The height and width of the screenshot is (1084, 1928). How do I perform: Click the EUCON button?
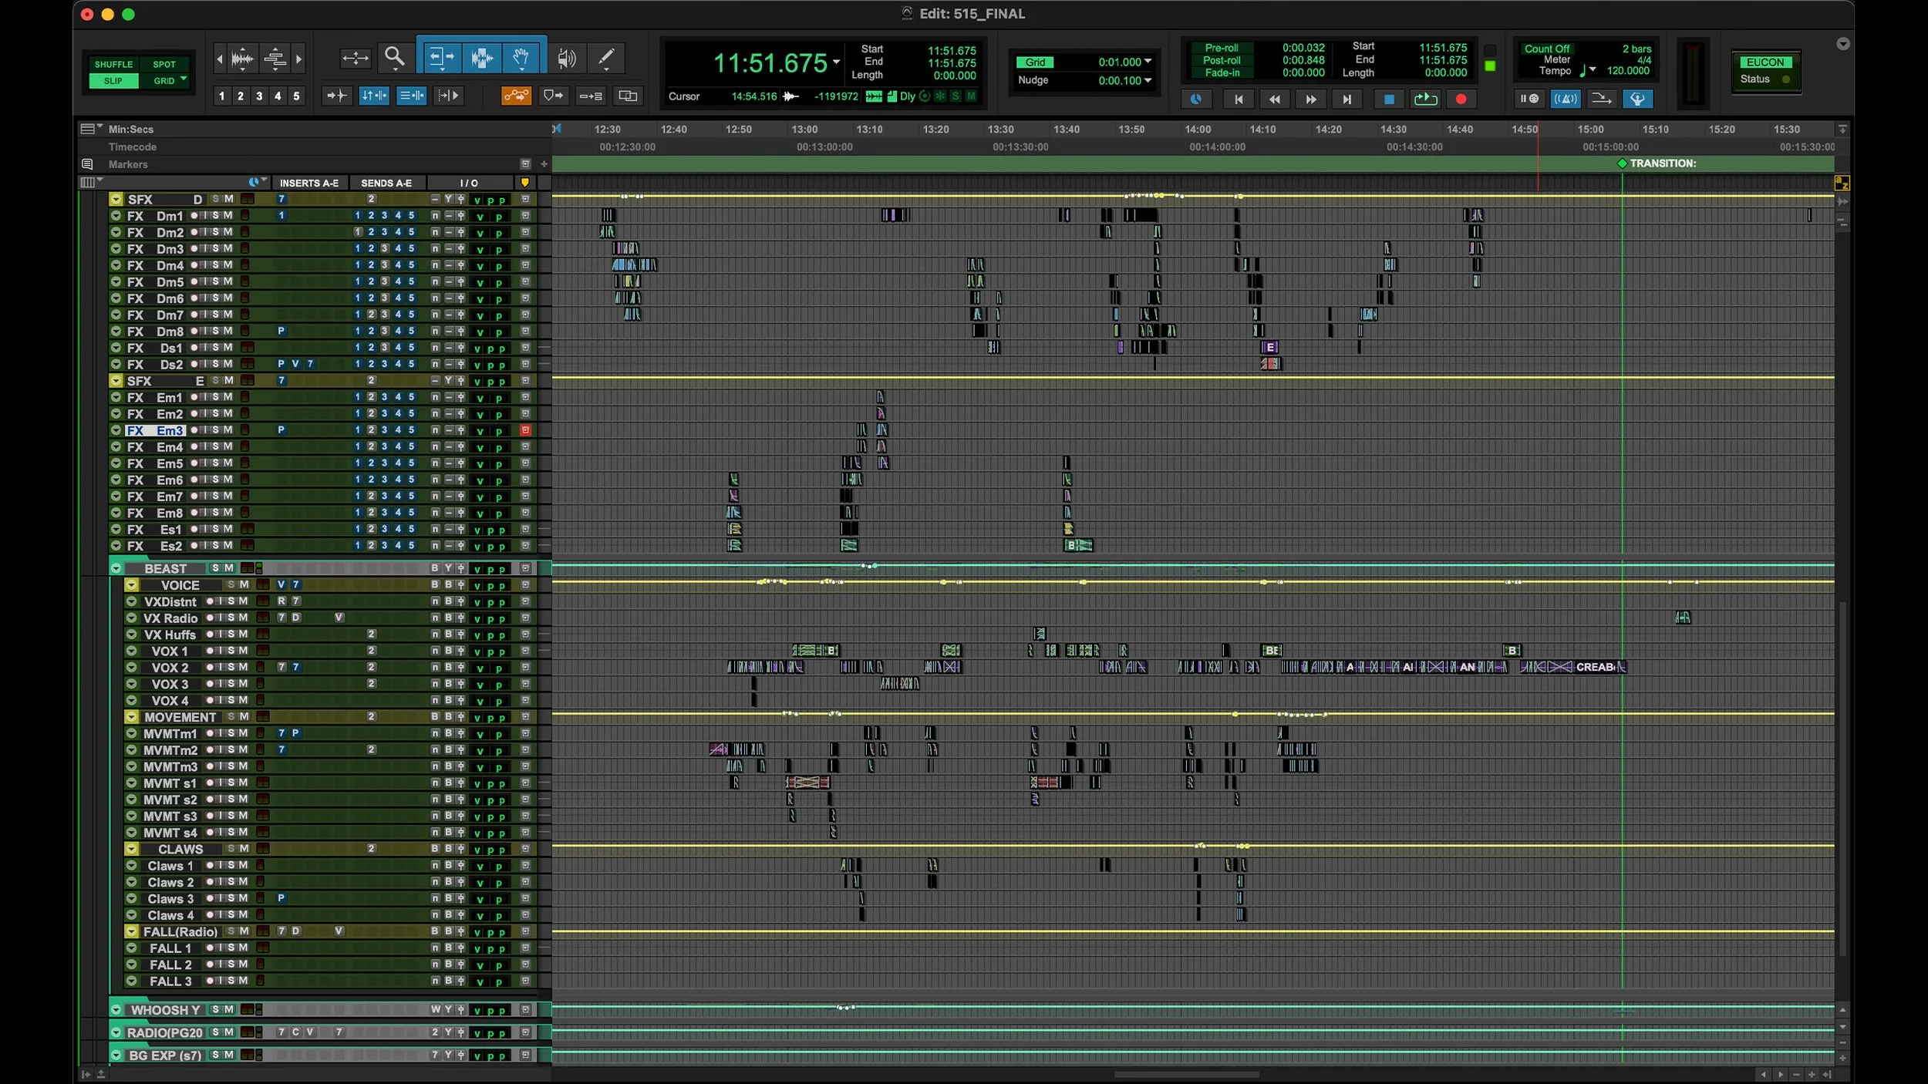[1765, 62]
